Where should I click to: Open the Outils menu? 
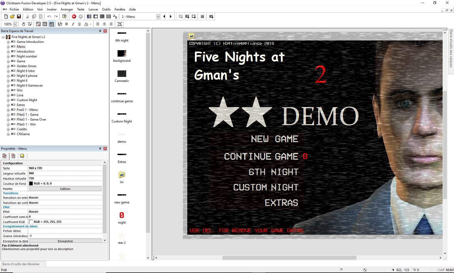tap(106, 9)
